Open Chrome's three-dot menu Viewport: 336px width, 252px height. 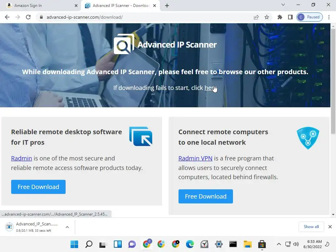[x=329, y=17]
